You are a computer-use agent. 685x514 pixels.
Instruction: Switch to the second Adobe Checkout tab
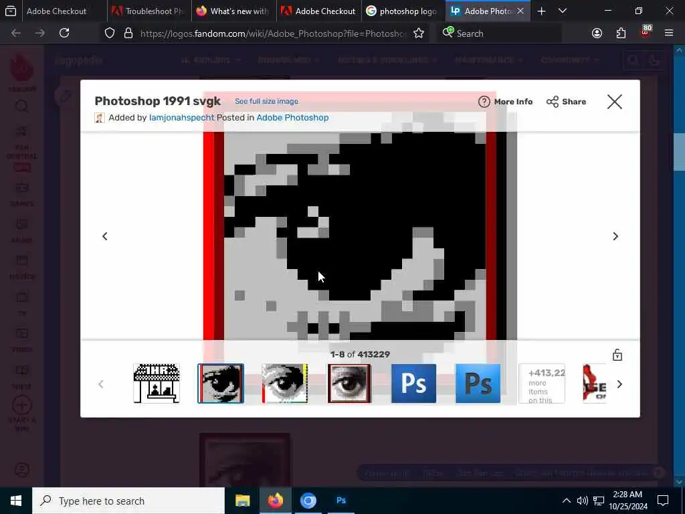(319, 11)
